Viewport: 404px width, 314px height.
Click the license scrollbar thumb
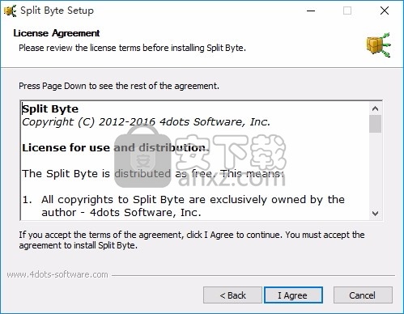(375, 124)
